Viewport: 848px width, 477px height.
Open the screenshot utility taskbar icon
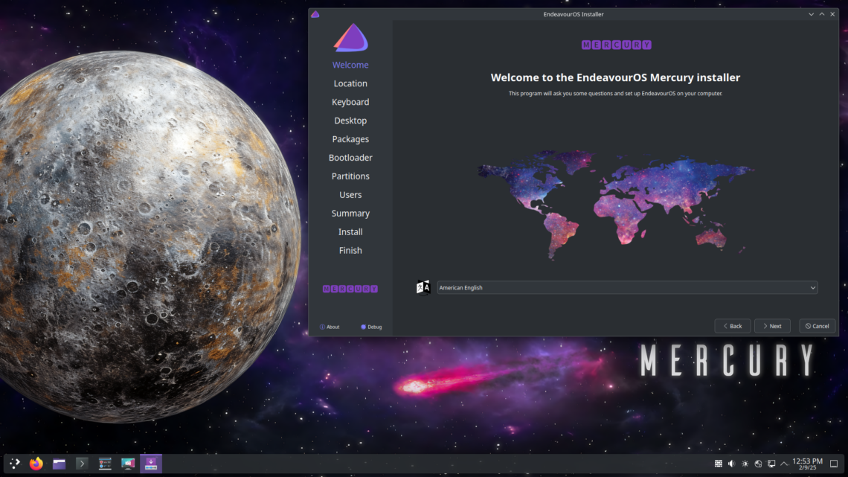[128, 464]
